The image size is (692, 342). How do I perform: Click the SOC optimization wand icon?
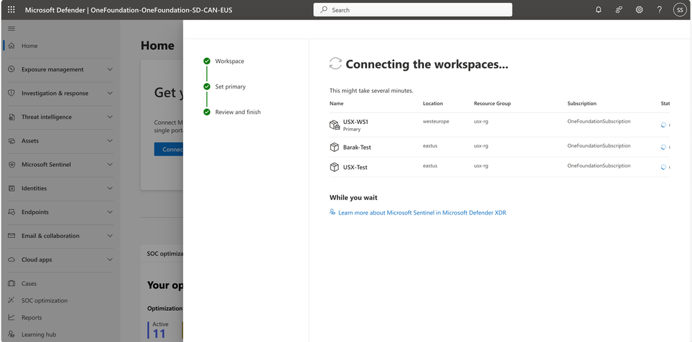12,300
